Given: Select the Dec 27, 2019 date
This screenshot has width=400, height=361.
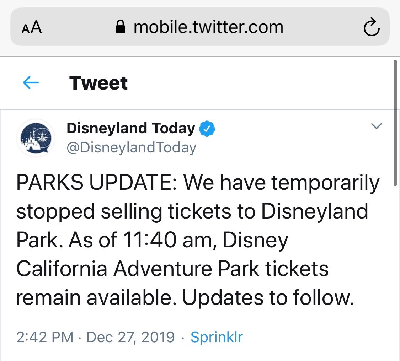Looking at the screenshot, I should [x=130, y=337].
